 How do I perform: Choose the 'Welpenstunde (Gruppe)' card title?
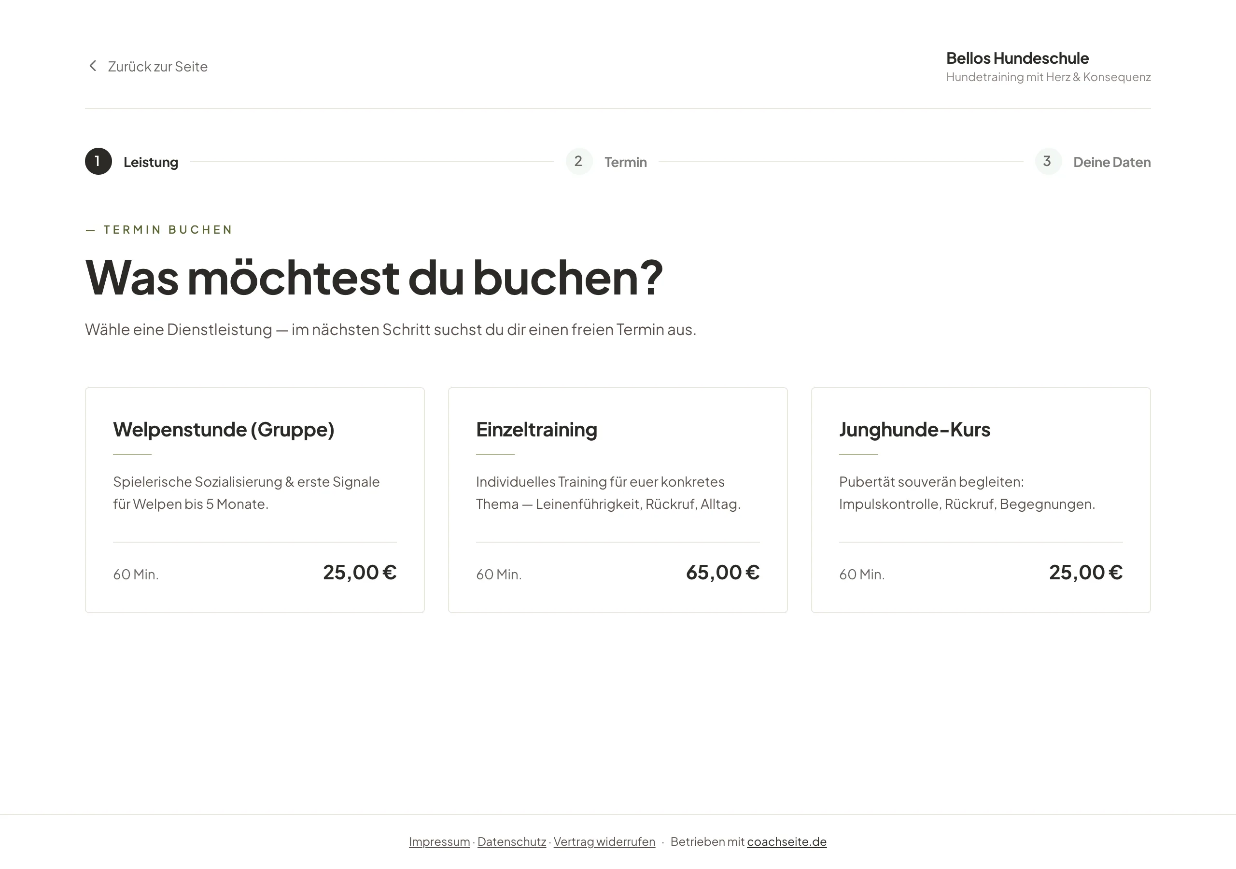[x=224, y=430]
